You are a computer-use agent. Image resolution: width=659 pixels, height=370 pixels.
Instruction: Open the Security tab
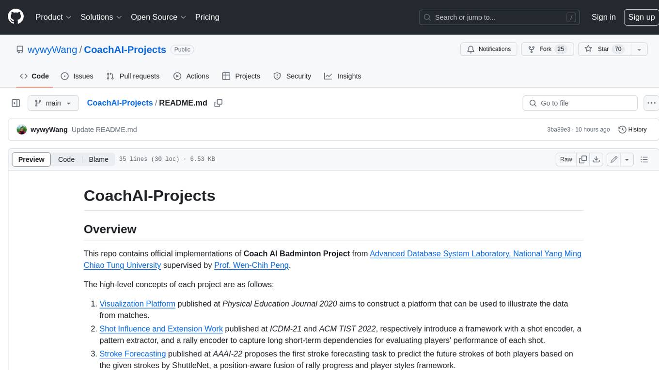[292, 76]
